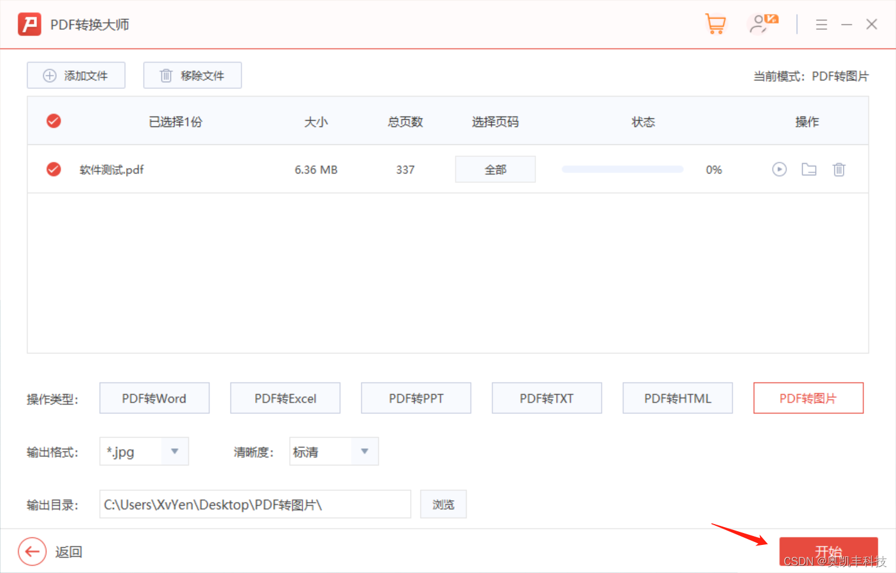Open output folder for 软件测试.pdf
896x573 pixels.
pyautogui.click(x=809, y=170)
